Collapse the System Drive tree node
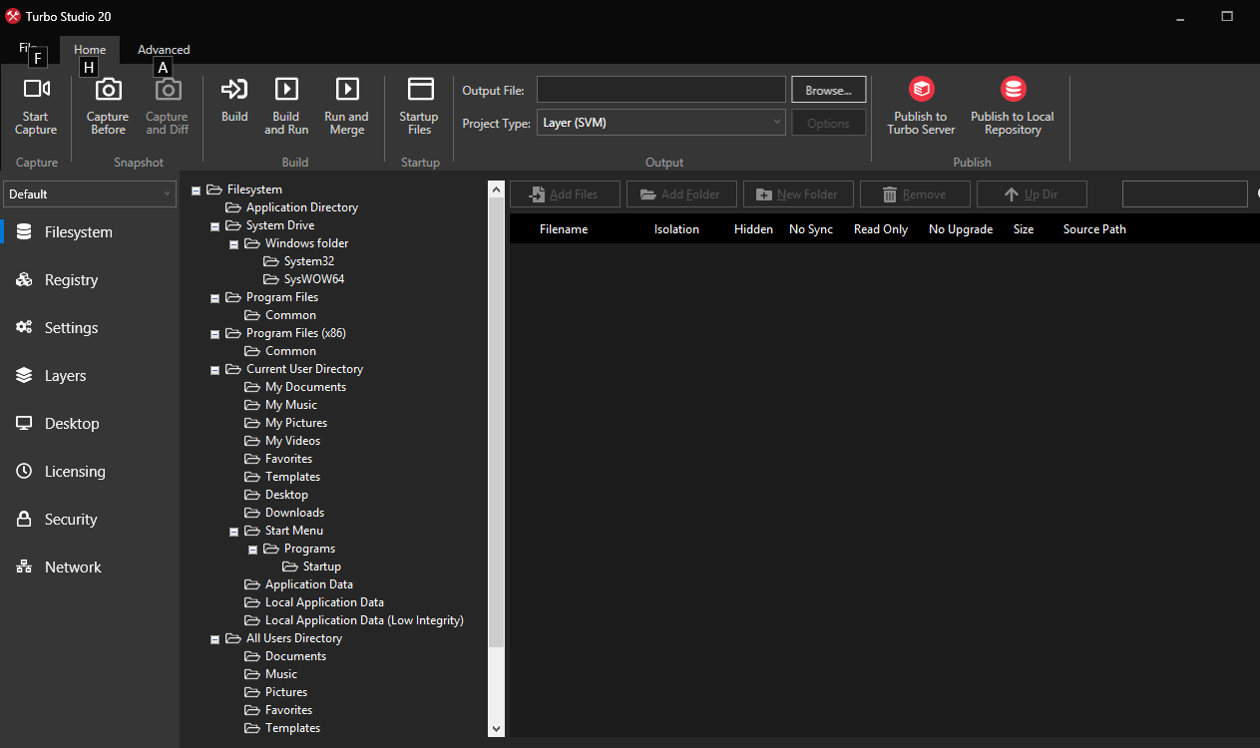 click(x=215, y=226)
